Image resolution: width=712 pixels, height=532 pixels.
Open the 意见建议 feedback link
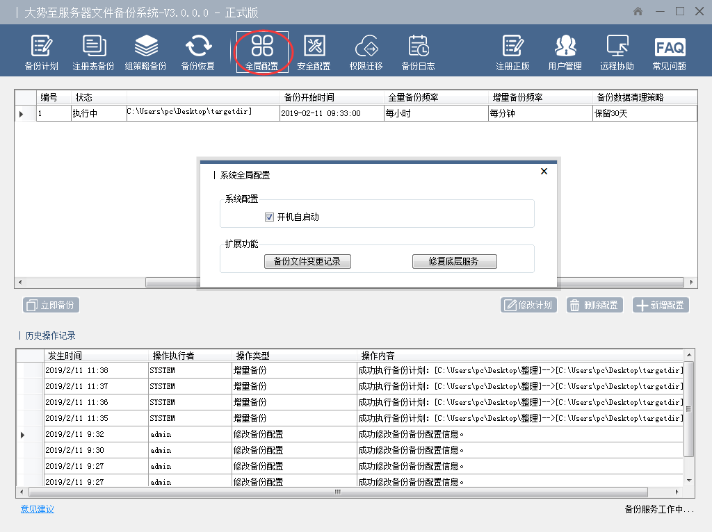tap(38, 509)
